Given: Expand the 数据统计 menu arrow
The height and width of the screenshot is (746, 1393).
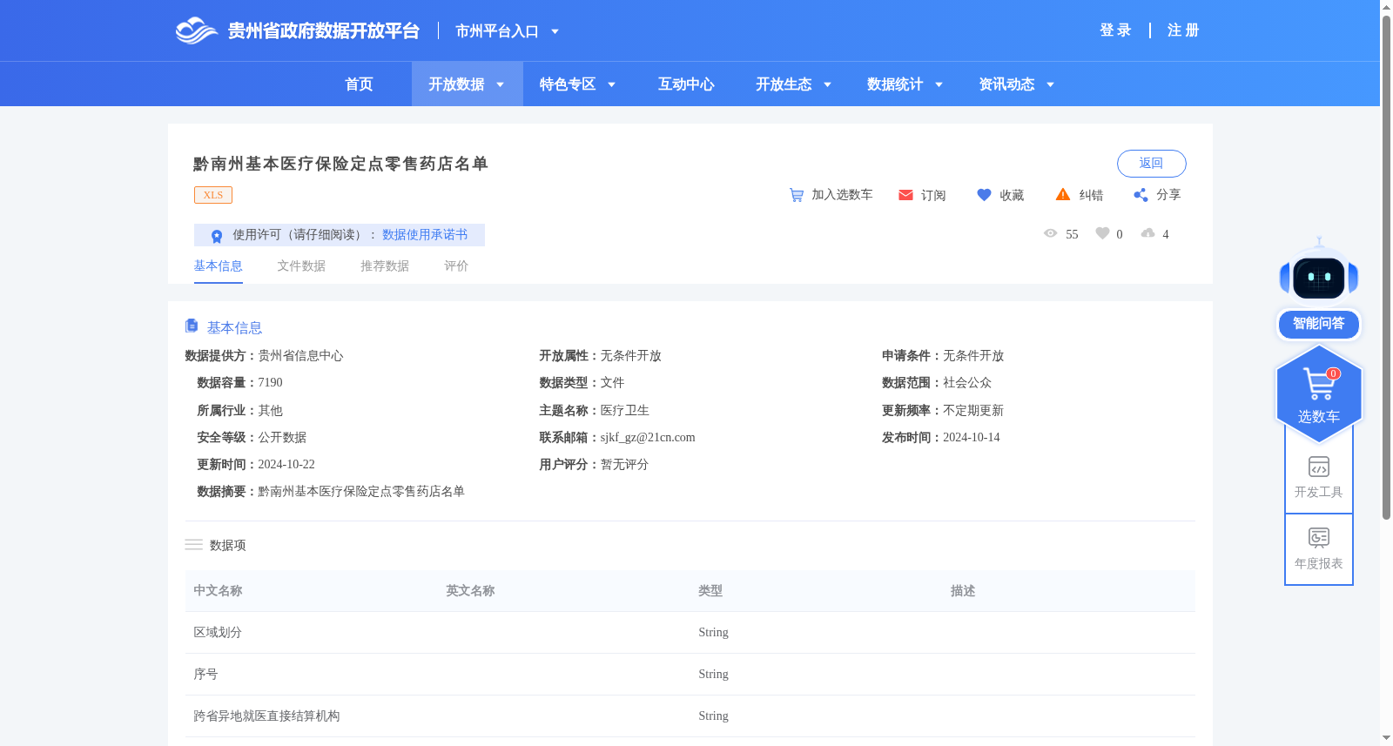Looking at the screenshot, I should tap(939, 84).
